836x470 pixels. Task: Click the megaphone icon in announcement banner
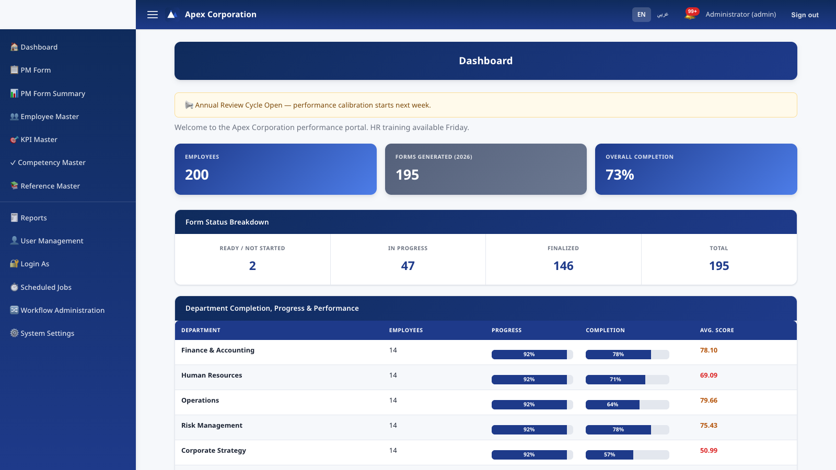point(189,105)
